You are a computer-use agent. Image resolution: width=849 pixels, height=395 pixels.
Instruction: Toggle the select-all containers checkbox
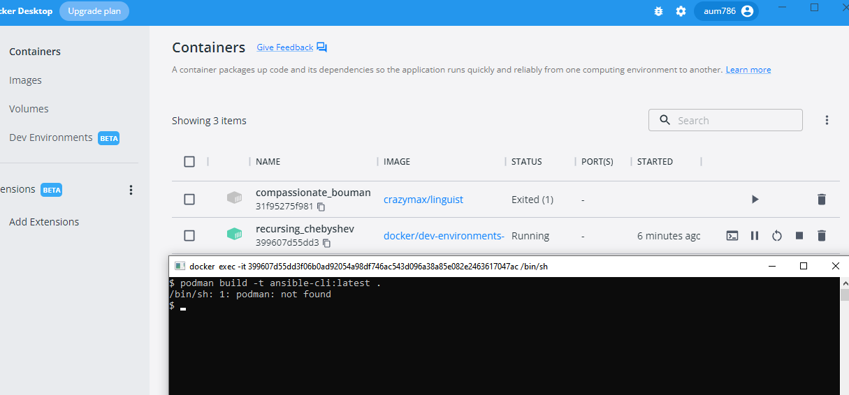189,161
